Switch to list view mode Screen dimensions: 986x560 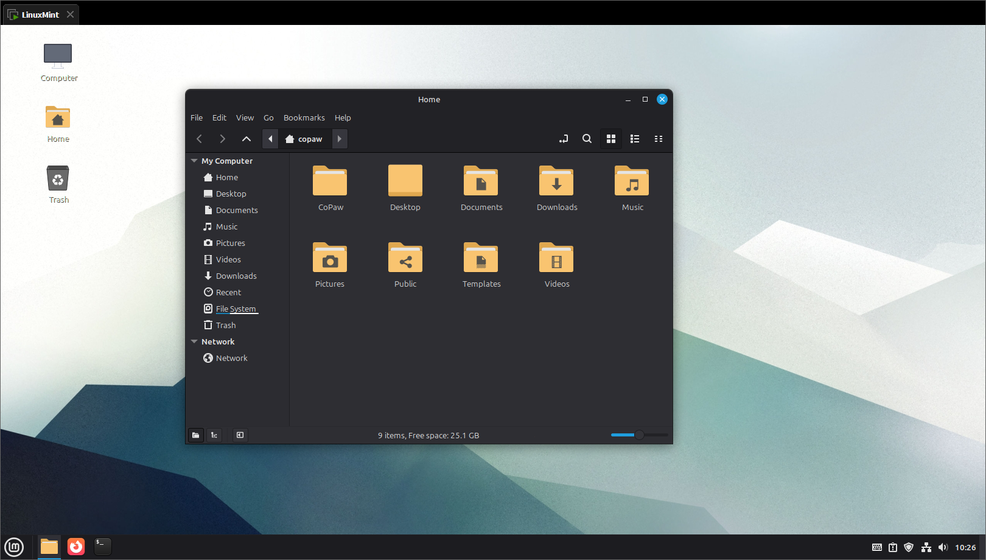point(635,139)
